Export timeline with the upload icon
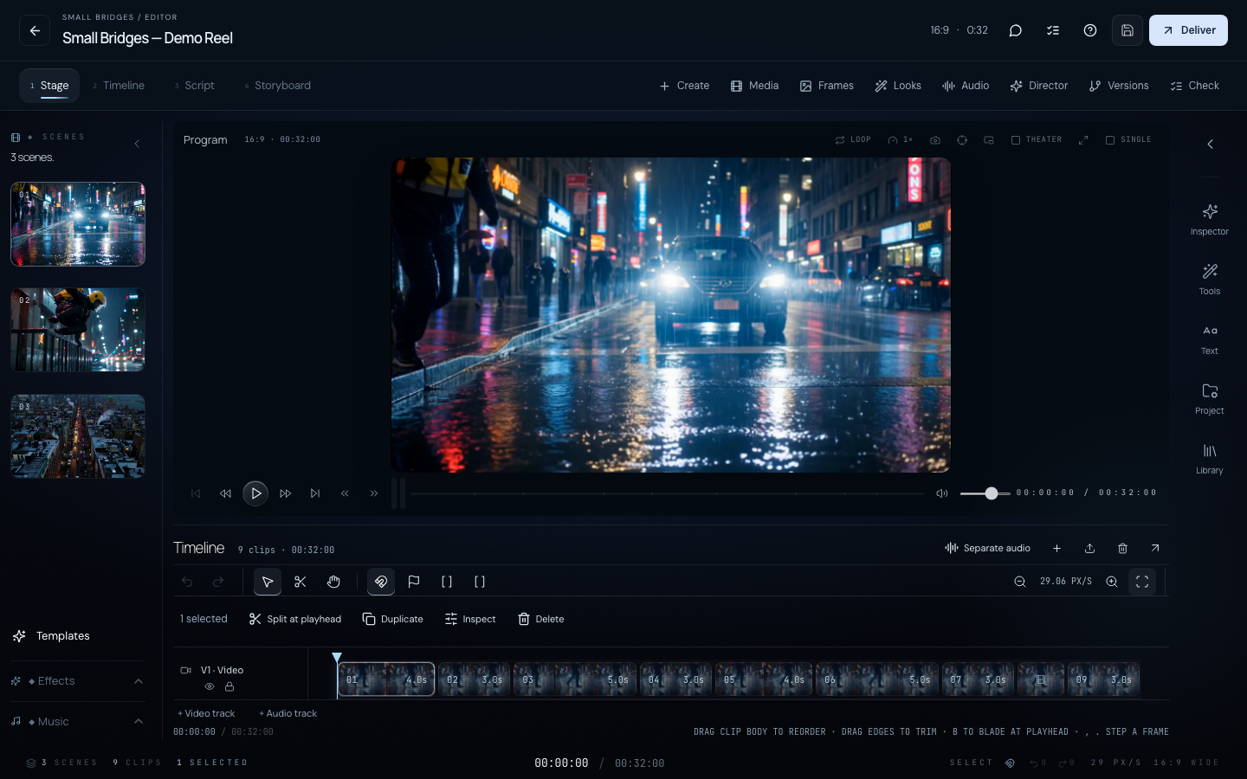This screenshot has width=1247, height=779. point(1090,548)
